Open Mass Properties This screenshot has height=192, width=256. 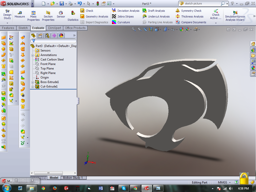pyautogui.click(x=33, y=16)
